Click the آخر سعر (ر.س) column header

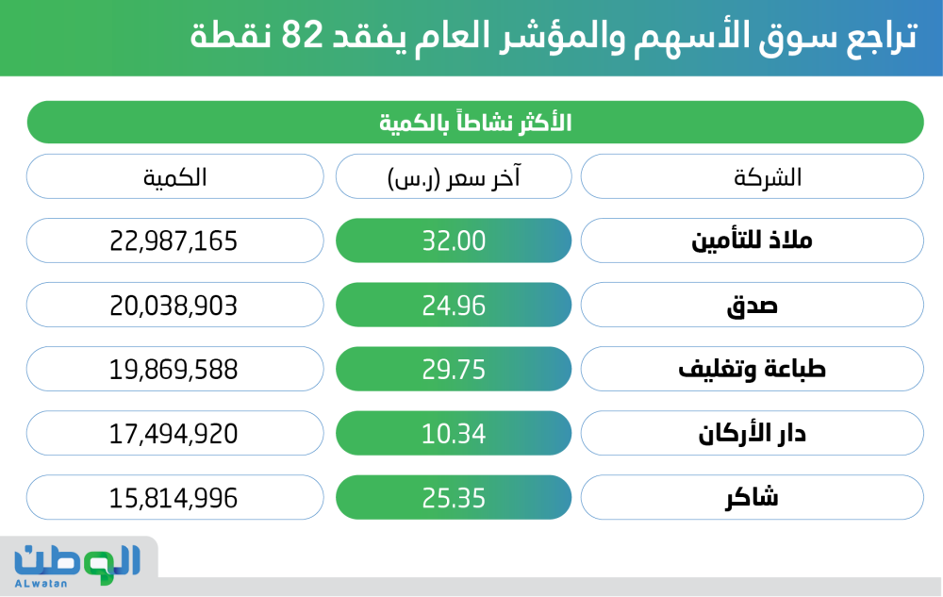pyautogui.click(x=454, y=176)
